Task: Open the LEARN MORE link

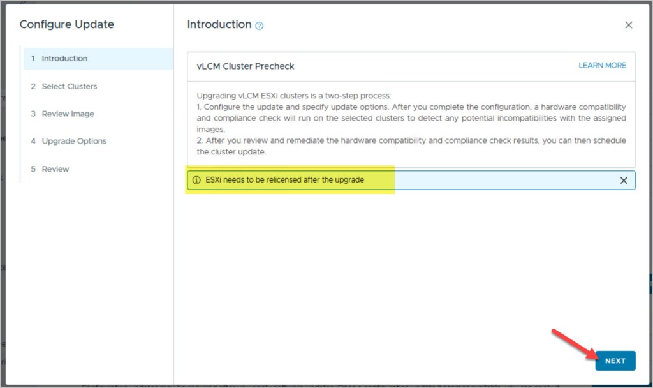Action: 602,65
